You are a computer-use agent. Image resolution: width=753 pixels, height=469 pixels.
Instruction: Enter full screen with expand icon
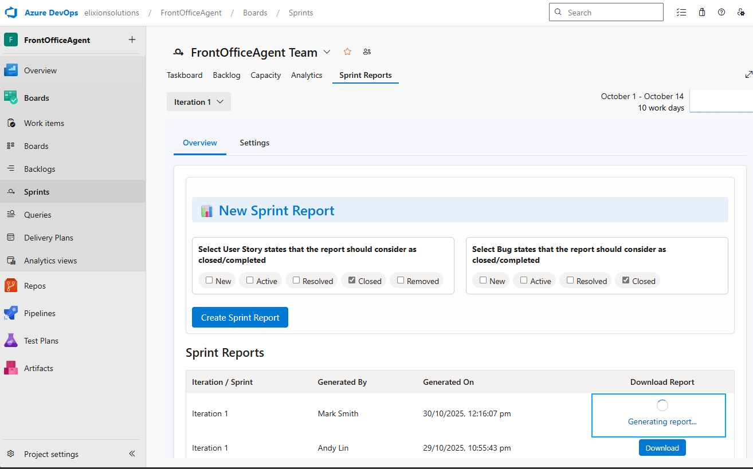tap(748, 74)
